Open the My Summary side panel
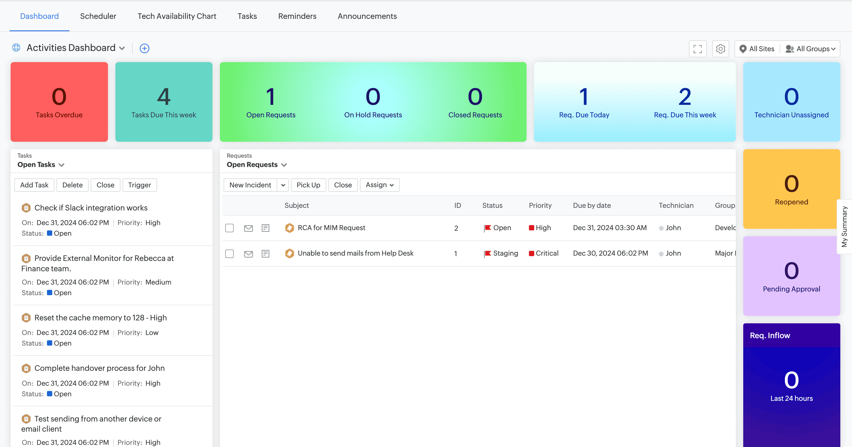852x447 pixels. click(x=845, y=227)
